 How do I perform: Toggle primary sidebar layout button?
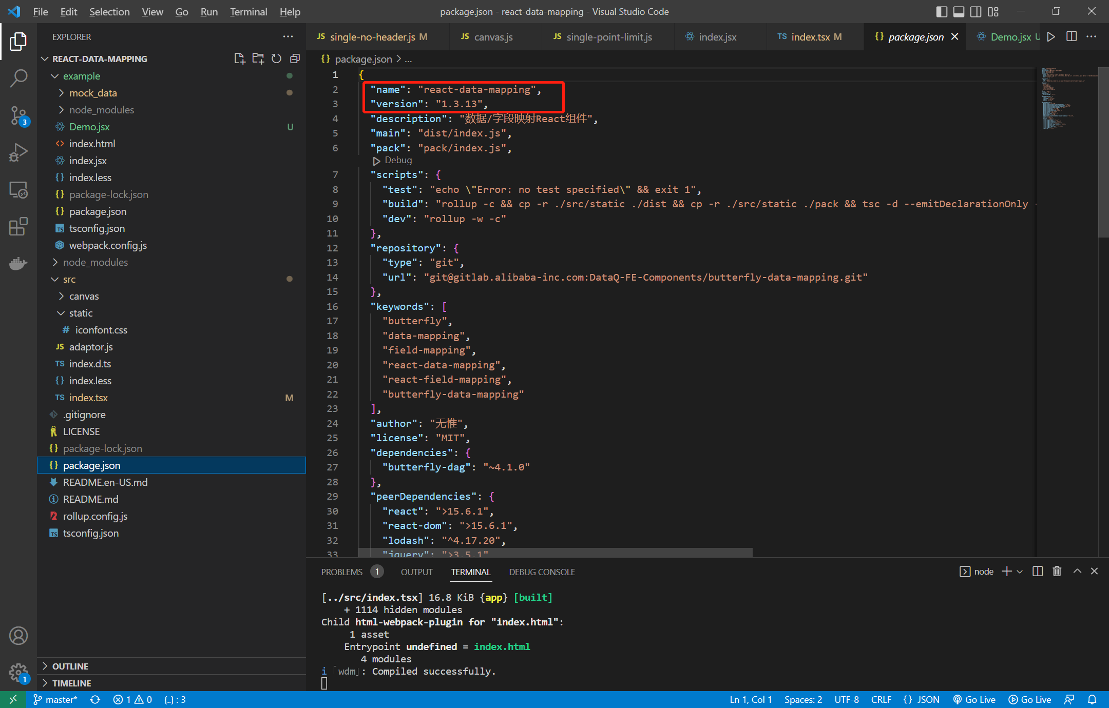(941, 12)
